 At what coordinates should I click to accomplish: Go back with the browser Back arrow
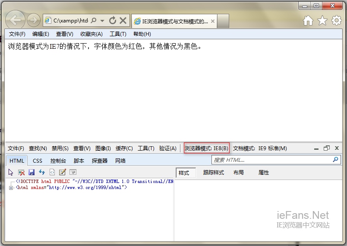point(15,20)
